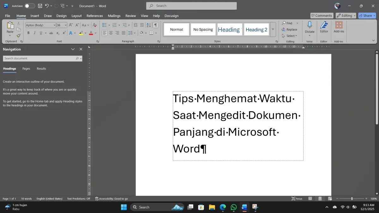Apply strikethrough formatting

coord(51,33)
